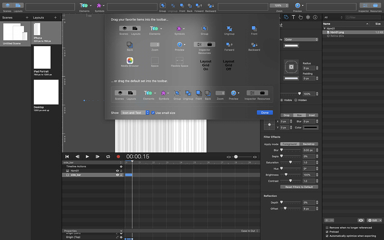Select the Visible radio button
The width and height of the screenshot is (384, 240).
pyautogui.click(x=282, y=100)
